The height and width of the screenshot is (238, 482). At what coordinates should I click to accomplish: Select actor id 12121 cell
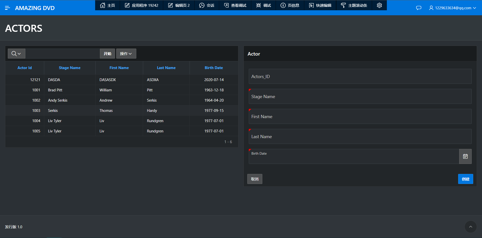click(25, 80)
